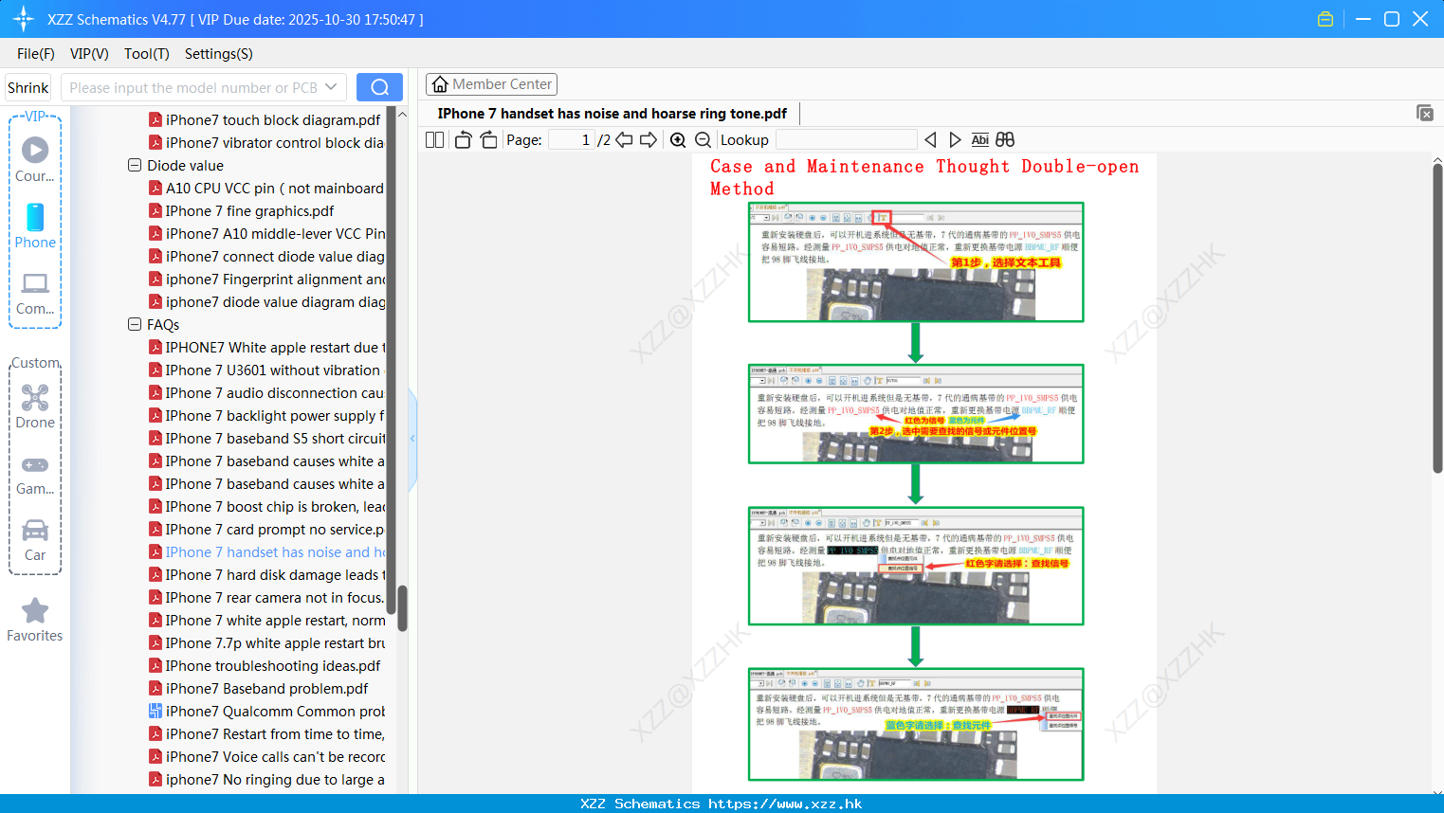The width and height of the screenshot is (1444, 813).
Task: Open the model number dropdown arrow
Action: pos(331,87)
